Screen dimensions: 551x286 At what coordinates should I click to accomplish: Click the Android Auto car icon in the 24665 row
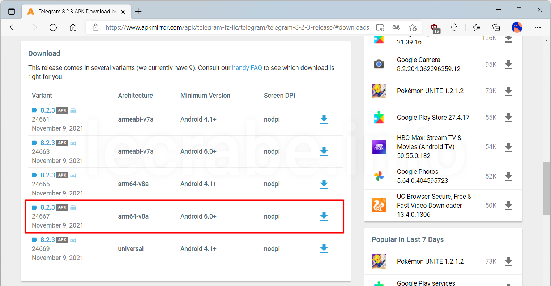73,175
